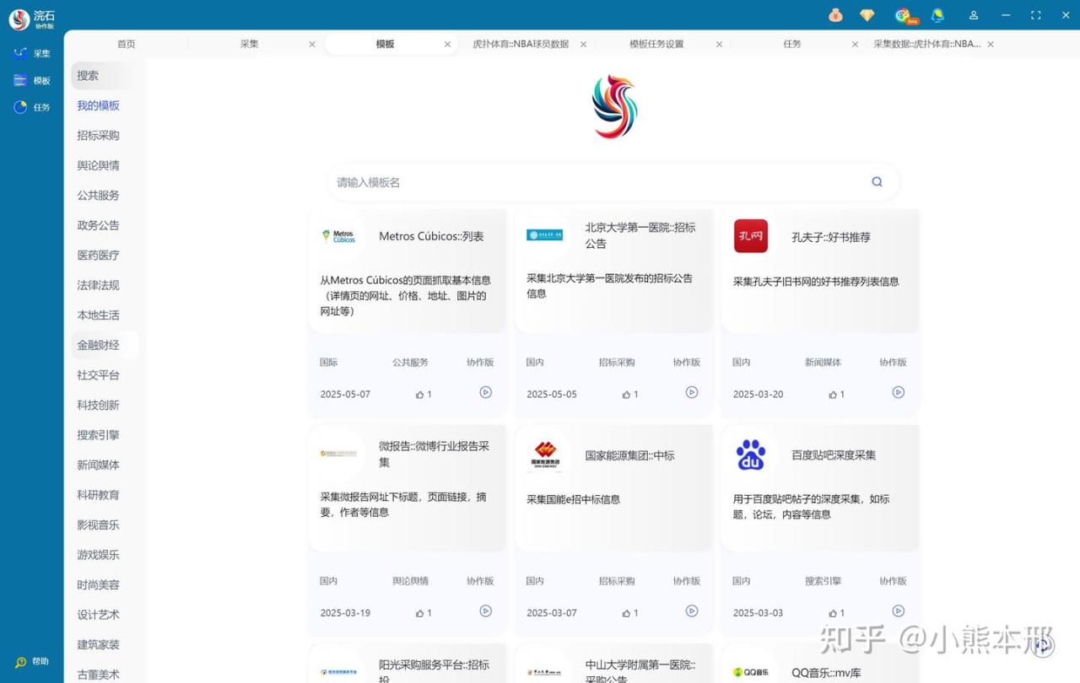Click the Baidu paw logo thumbnail
Viewport: 1080px width, 683px height.
click(x=751, y=454)
